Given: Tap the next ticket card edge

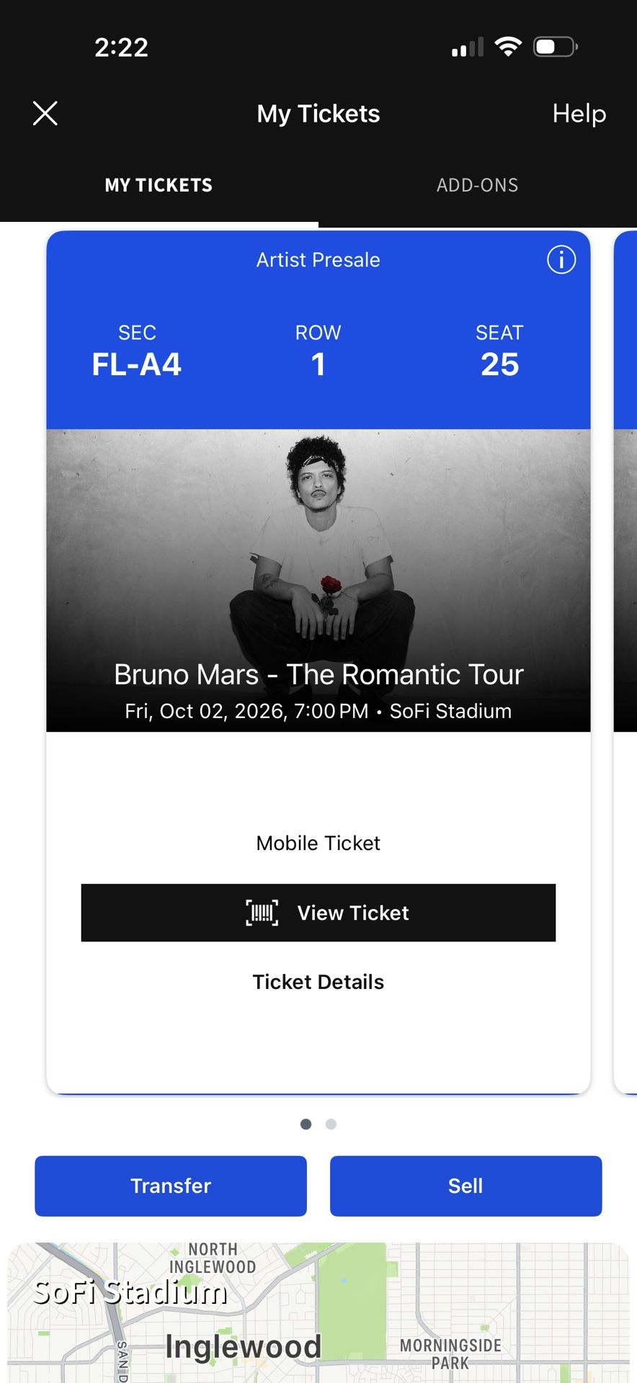Looking at the screenshot, I should pyautogui.click(x=625, y=648).
